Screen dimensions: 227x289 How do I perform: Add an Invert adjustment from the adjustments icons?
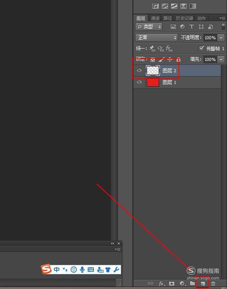156,6
